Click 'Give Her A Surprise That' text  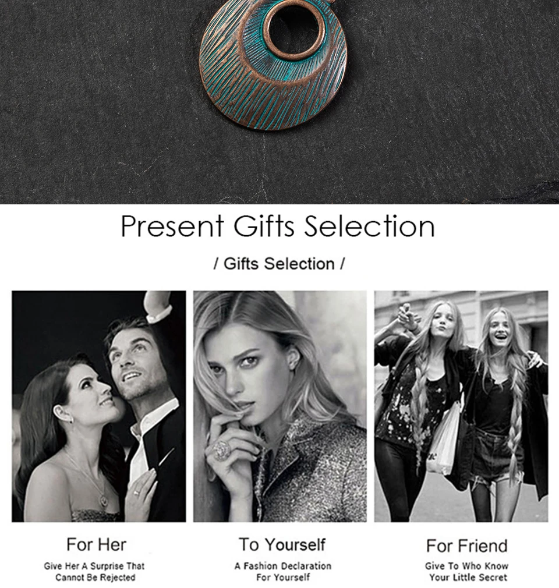(94, 566)
